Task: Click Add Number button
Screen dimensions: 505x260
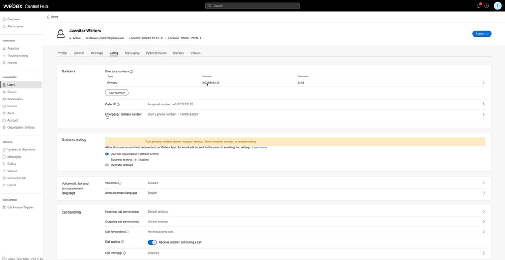Action: coord(117,93)
